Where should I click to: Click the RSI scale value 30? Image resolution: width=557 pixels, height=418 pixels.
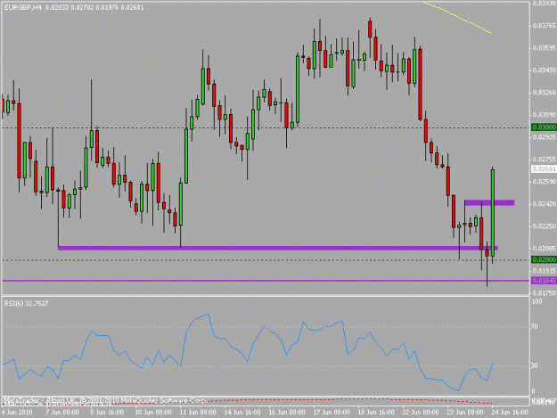point(535,365)
